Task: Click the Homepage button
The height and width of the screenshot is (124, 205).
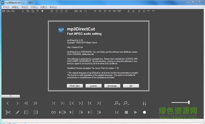Action: pyautogui.click(x=112, y=86)
